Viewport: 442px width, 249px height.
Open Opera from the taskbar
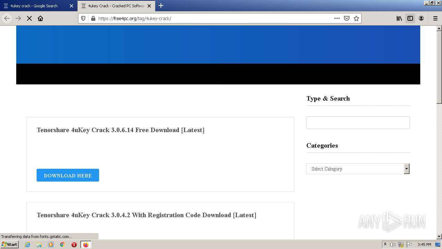[x=74, y=245]
